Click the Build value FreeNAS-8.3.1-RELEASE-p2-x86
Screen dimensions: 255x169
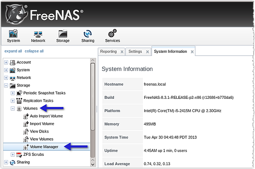pos(189,97)
